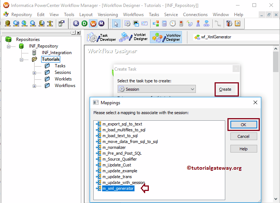Select mapping m_Source_Qualifier

coord(119,159)
